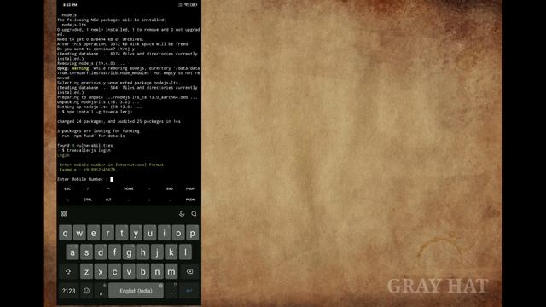Tap the d key
Screen dimensions: 546x307
coord(101,252)
